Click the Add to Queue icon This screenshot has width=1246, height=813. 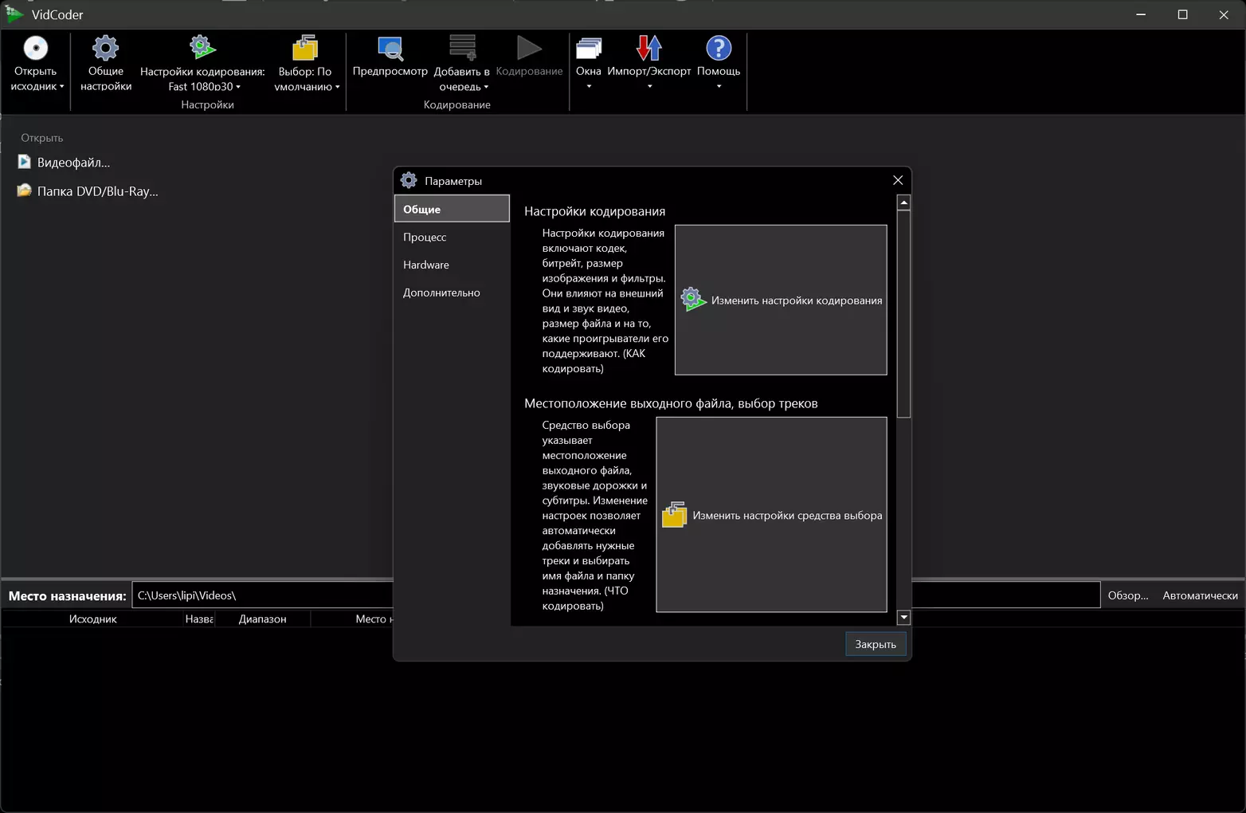[x=462, y=49]
